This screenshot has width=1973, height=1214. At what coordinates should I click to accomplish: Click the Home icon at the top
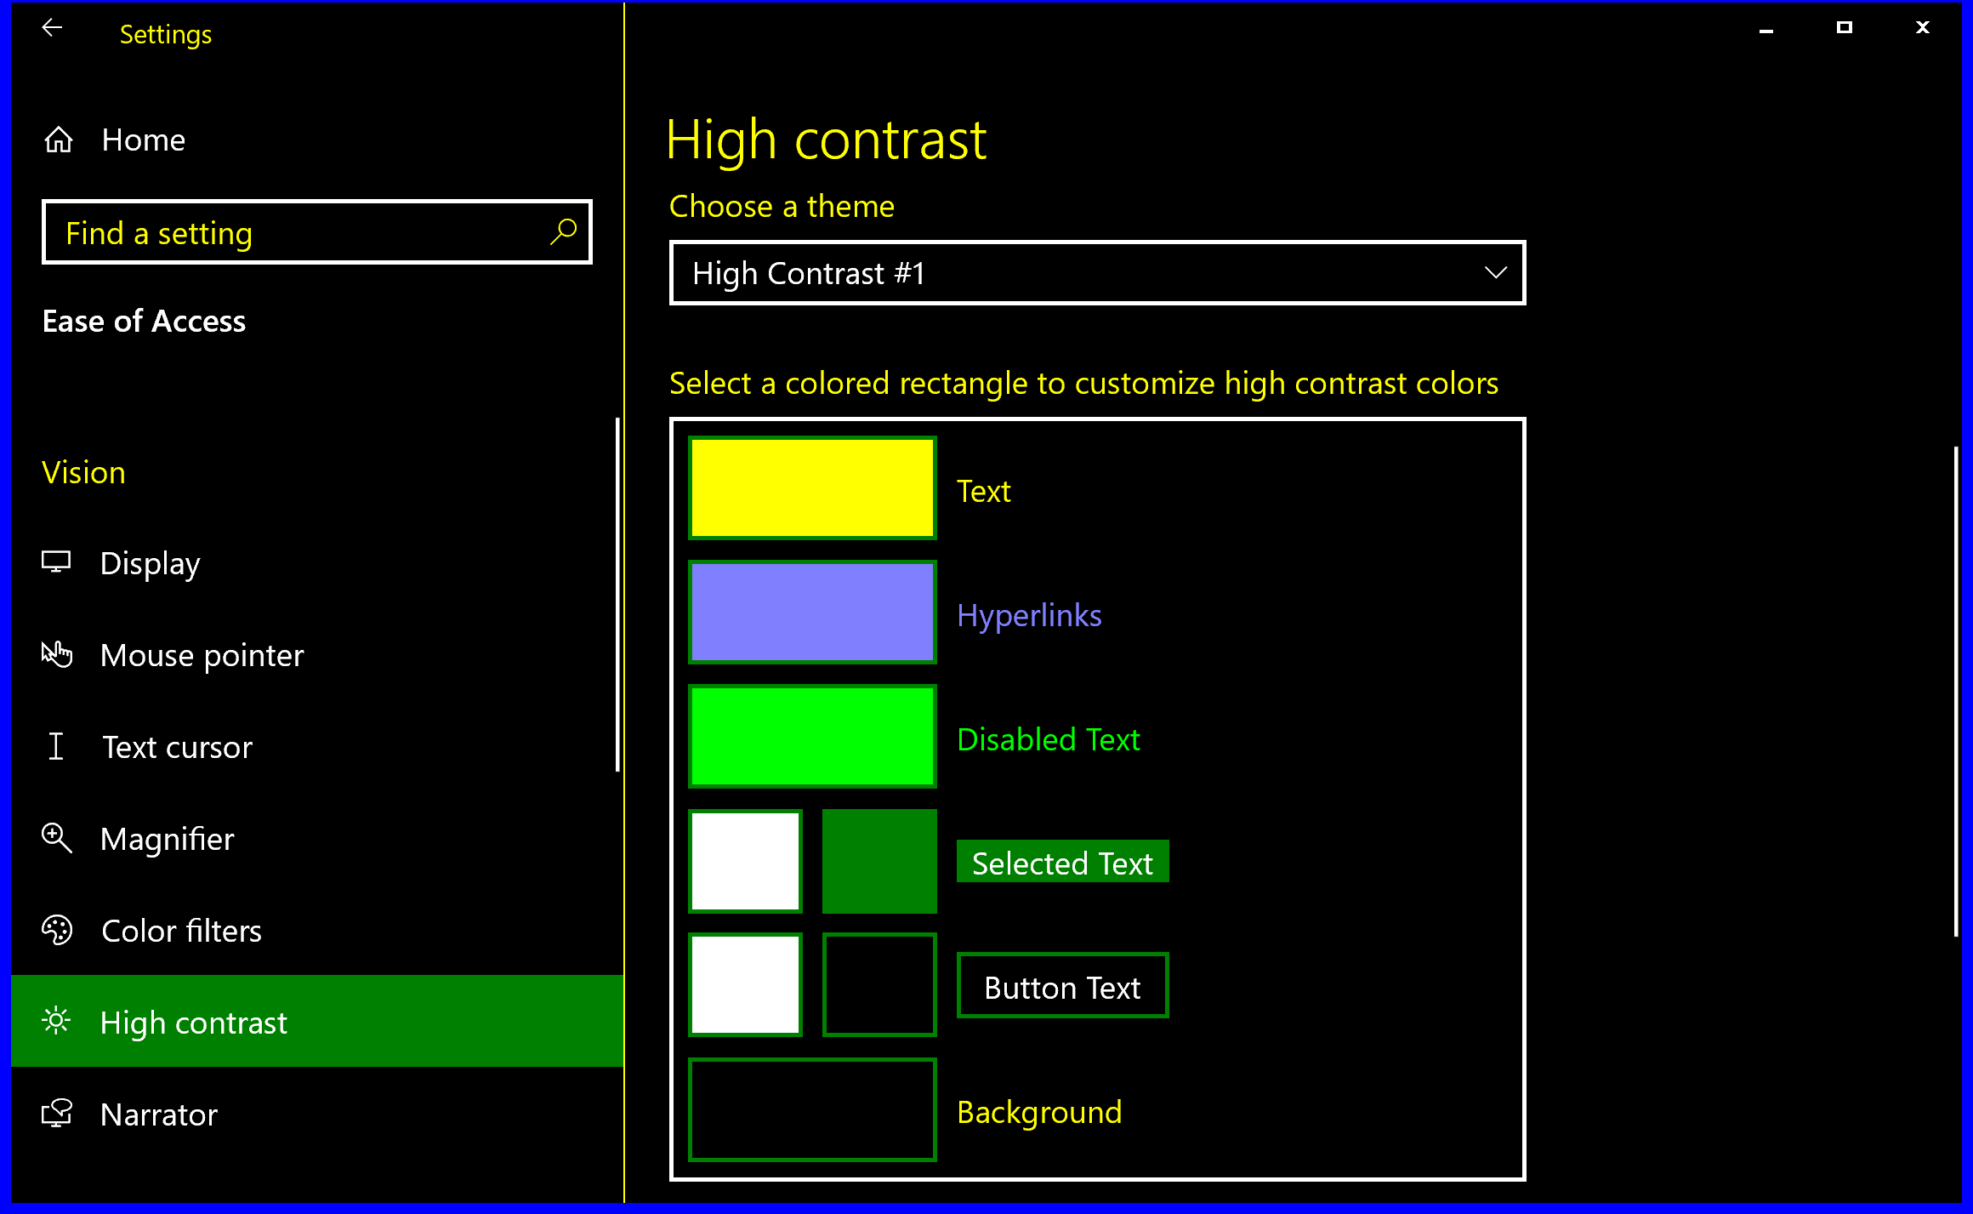57,140
